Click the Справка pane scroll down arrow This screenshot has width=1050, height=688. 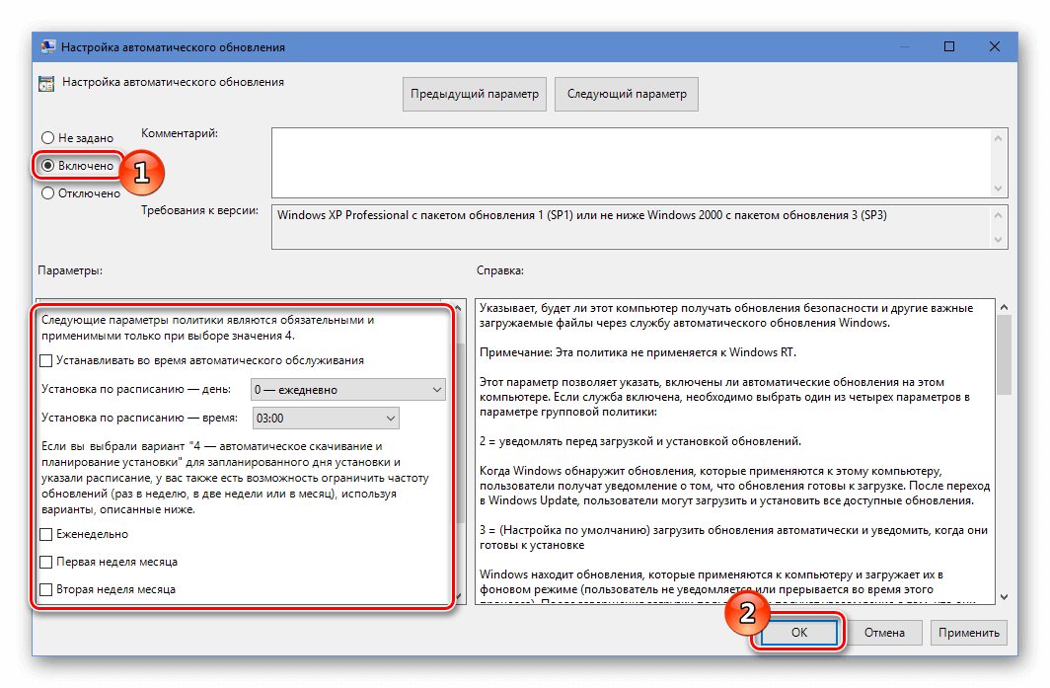coord(1004,597)
